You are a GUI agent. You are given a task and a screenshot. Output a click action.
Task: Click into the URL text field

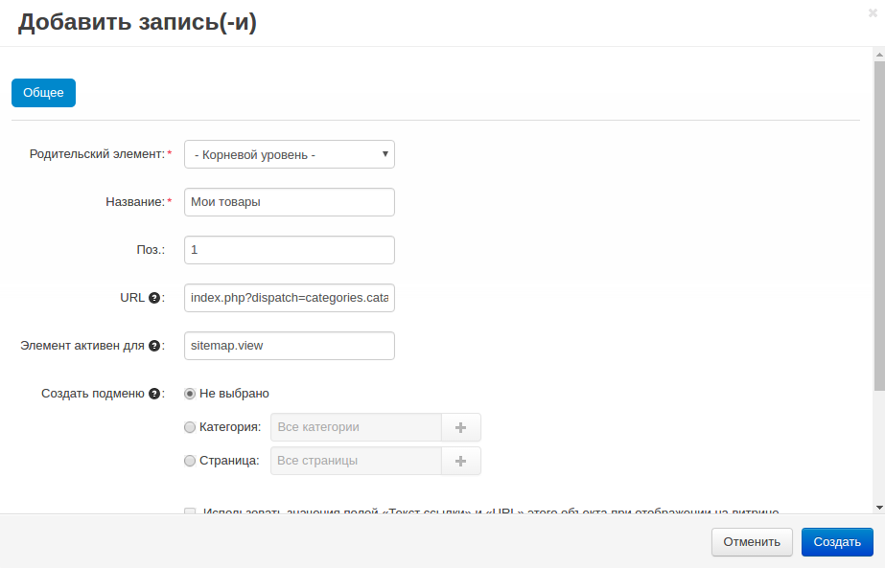pos(289,298)
